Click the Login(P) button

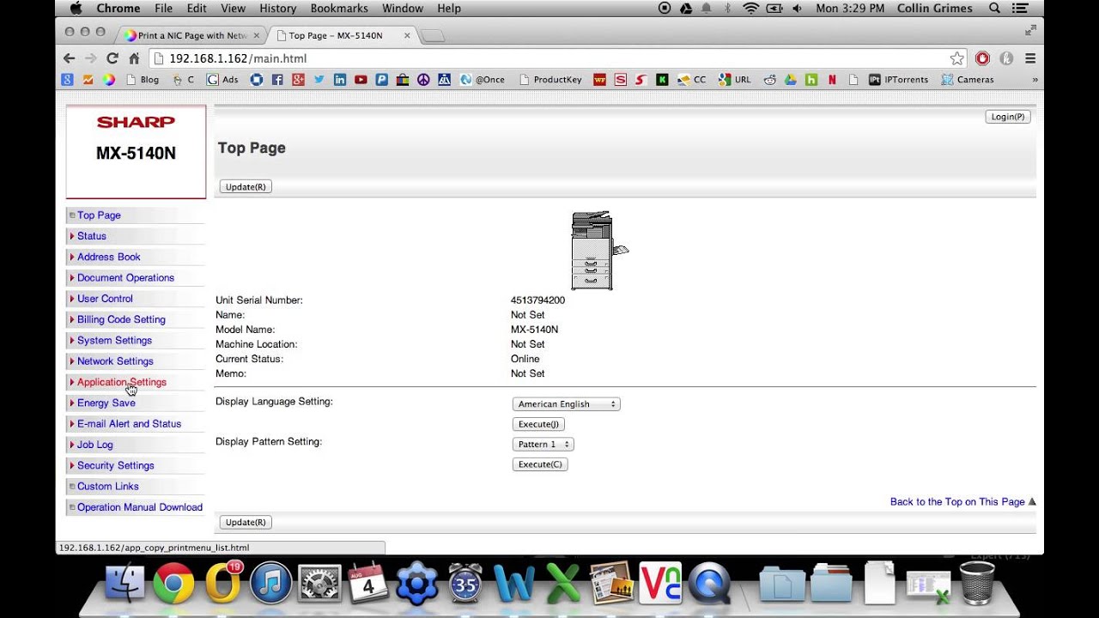tap(1008, 117)
